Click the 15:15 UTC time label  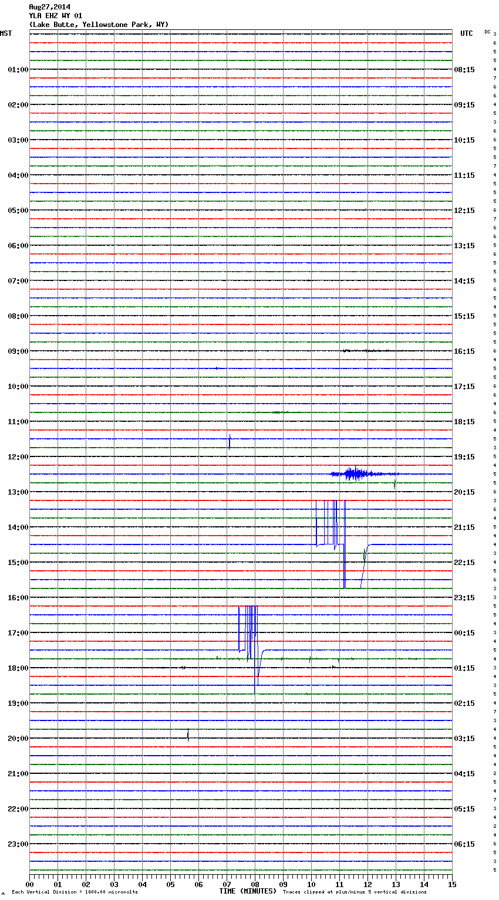tap(464, 316)
